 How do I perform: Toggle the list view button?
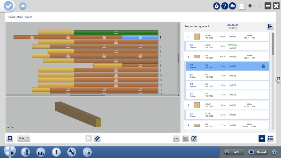pos(270,139)
